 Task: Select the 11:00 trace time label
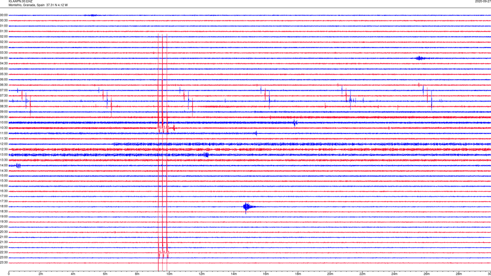pyautogui.click(x=4, y=133)
